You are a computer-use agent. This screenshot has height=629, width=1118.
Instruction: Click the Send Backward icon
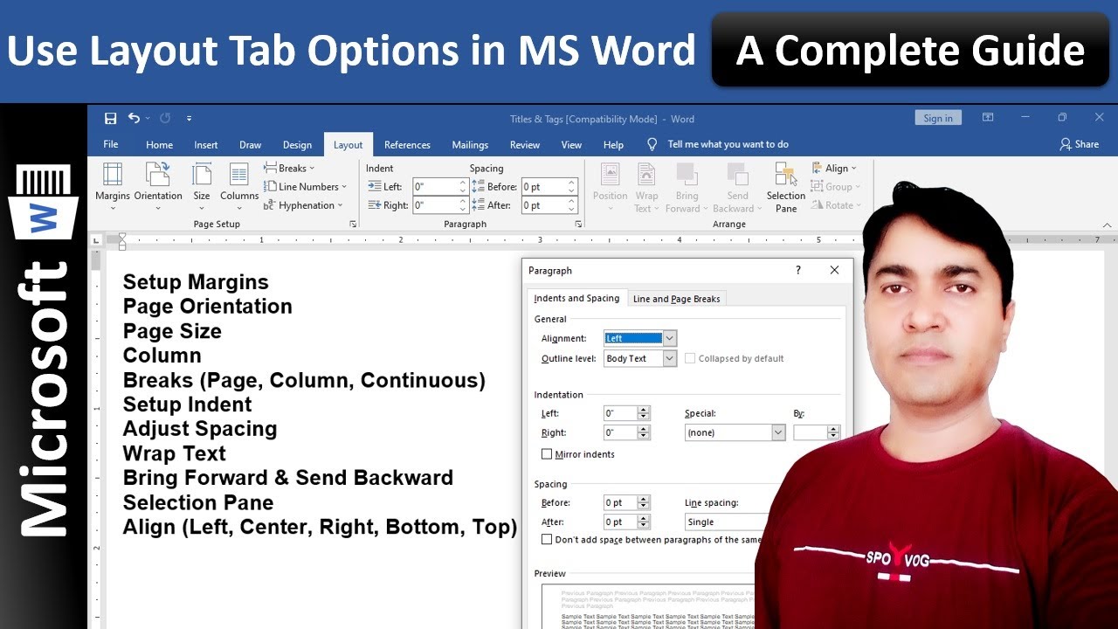(x=737, y=187)
